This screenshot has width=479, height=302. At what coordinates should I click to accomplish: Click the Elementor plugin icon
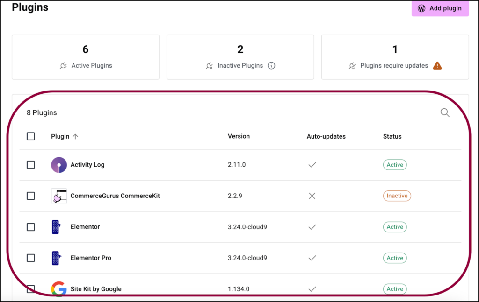click(x=57, y=227)
